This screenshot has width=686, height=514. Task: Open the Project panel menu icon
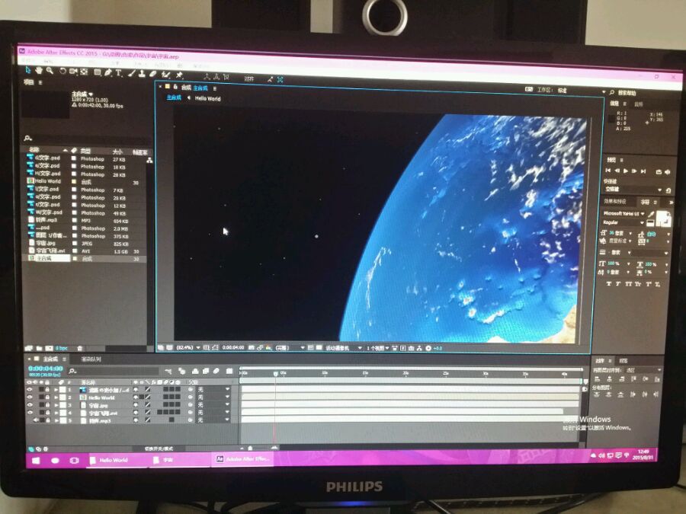(40, 82)
